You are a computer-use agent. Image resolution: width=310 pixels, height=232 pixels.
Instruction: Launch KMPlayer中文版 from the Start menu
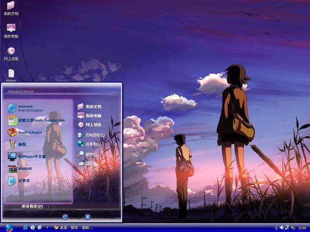tap(27, 157)
